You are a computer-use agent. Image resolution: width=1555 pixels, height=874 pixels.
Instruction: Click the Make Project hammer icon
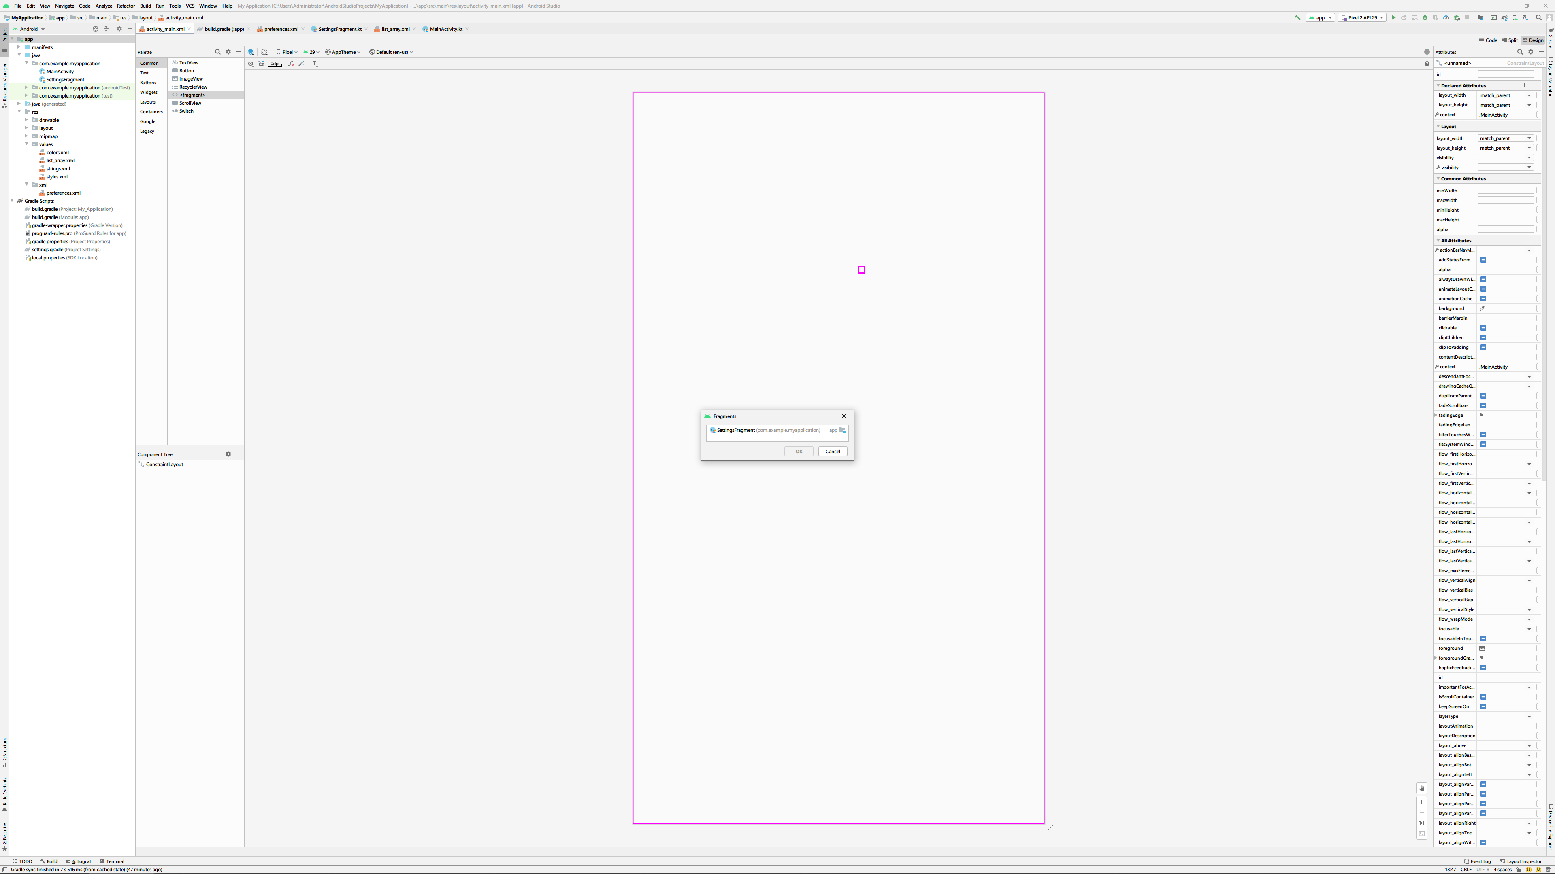(1297, 17)
